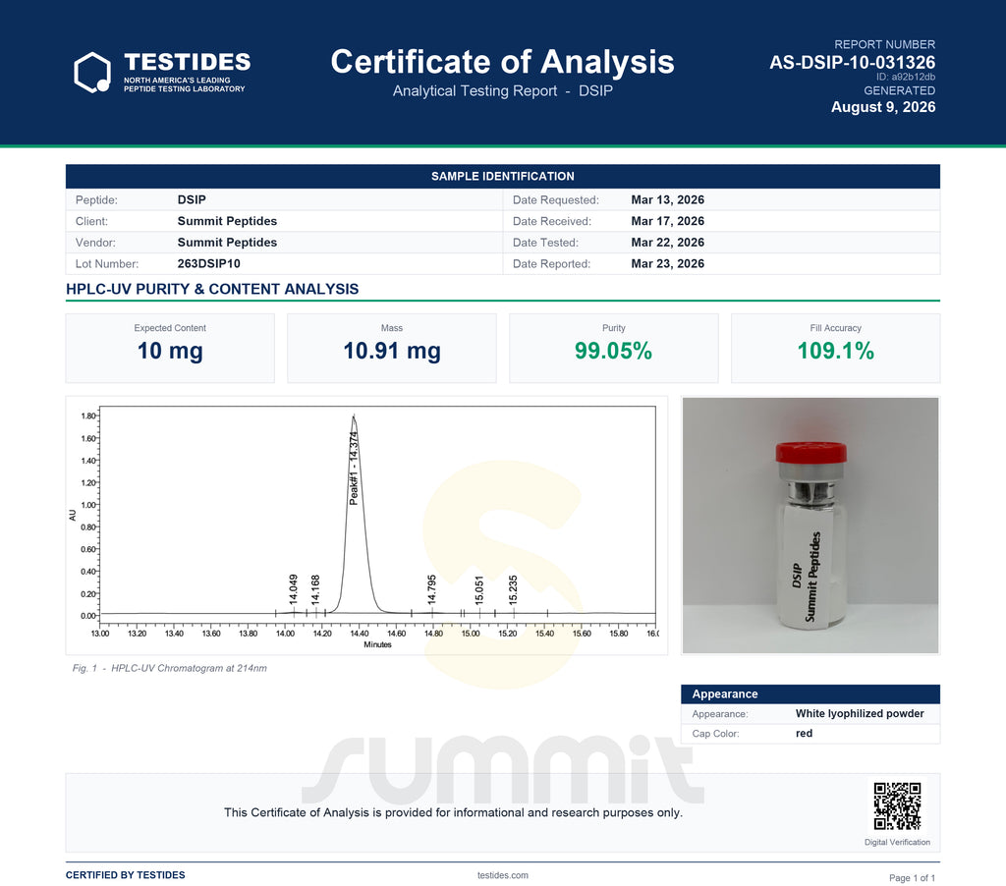1006x886 pixels.
Task: Click the 14.168 peak label
Action: coord(315,589)
